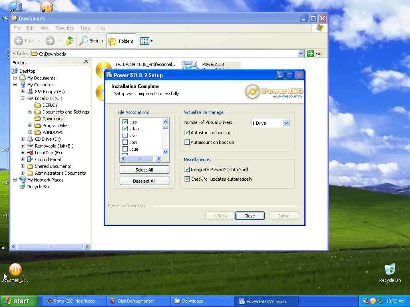
Task: Expand Documents and Settings node
Action: click(x=30, y=112)
